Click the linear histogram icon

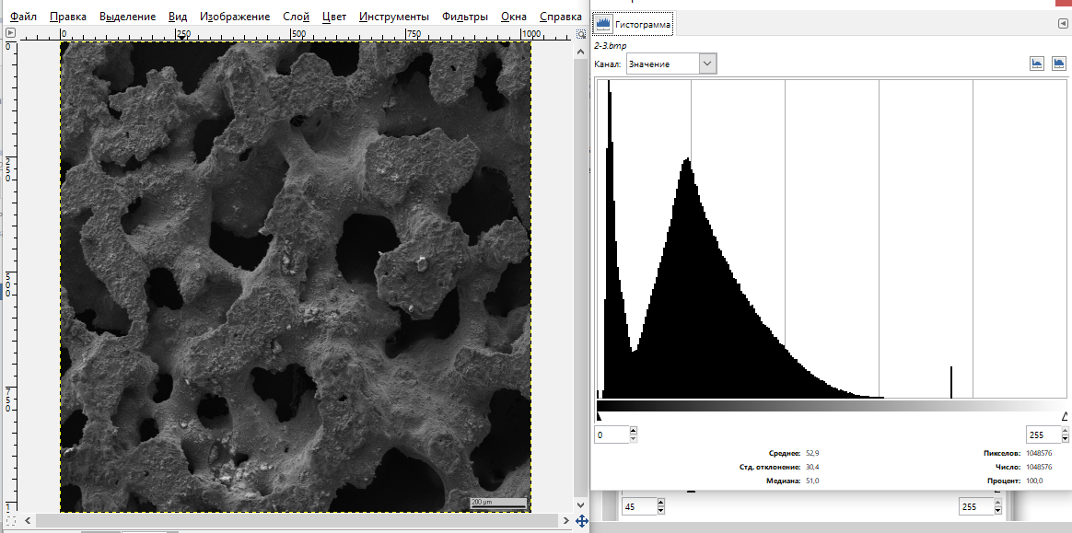[1038, 64]
